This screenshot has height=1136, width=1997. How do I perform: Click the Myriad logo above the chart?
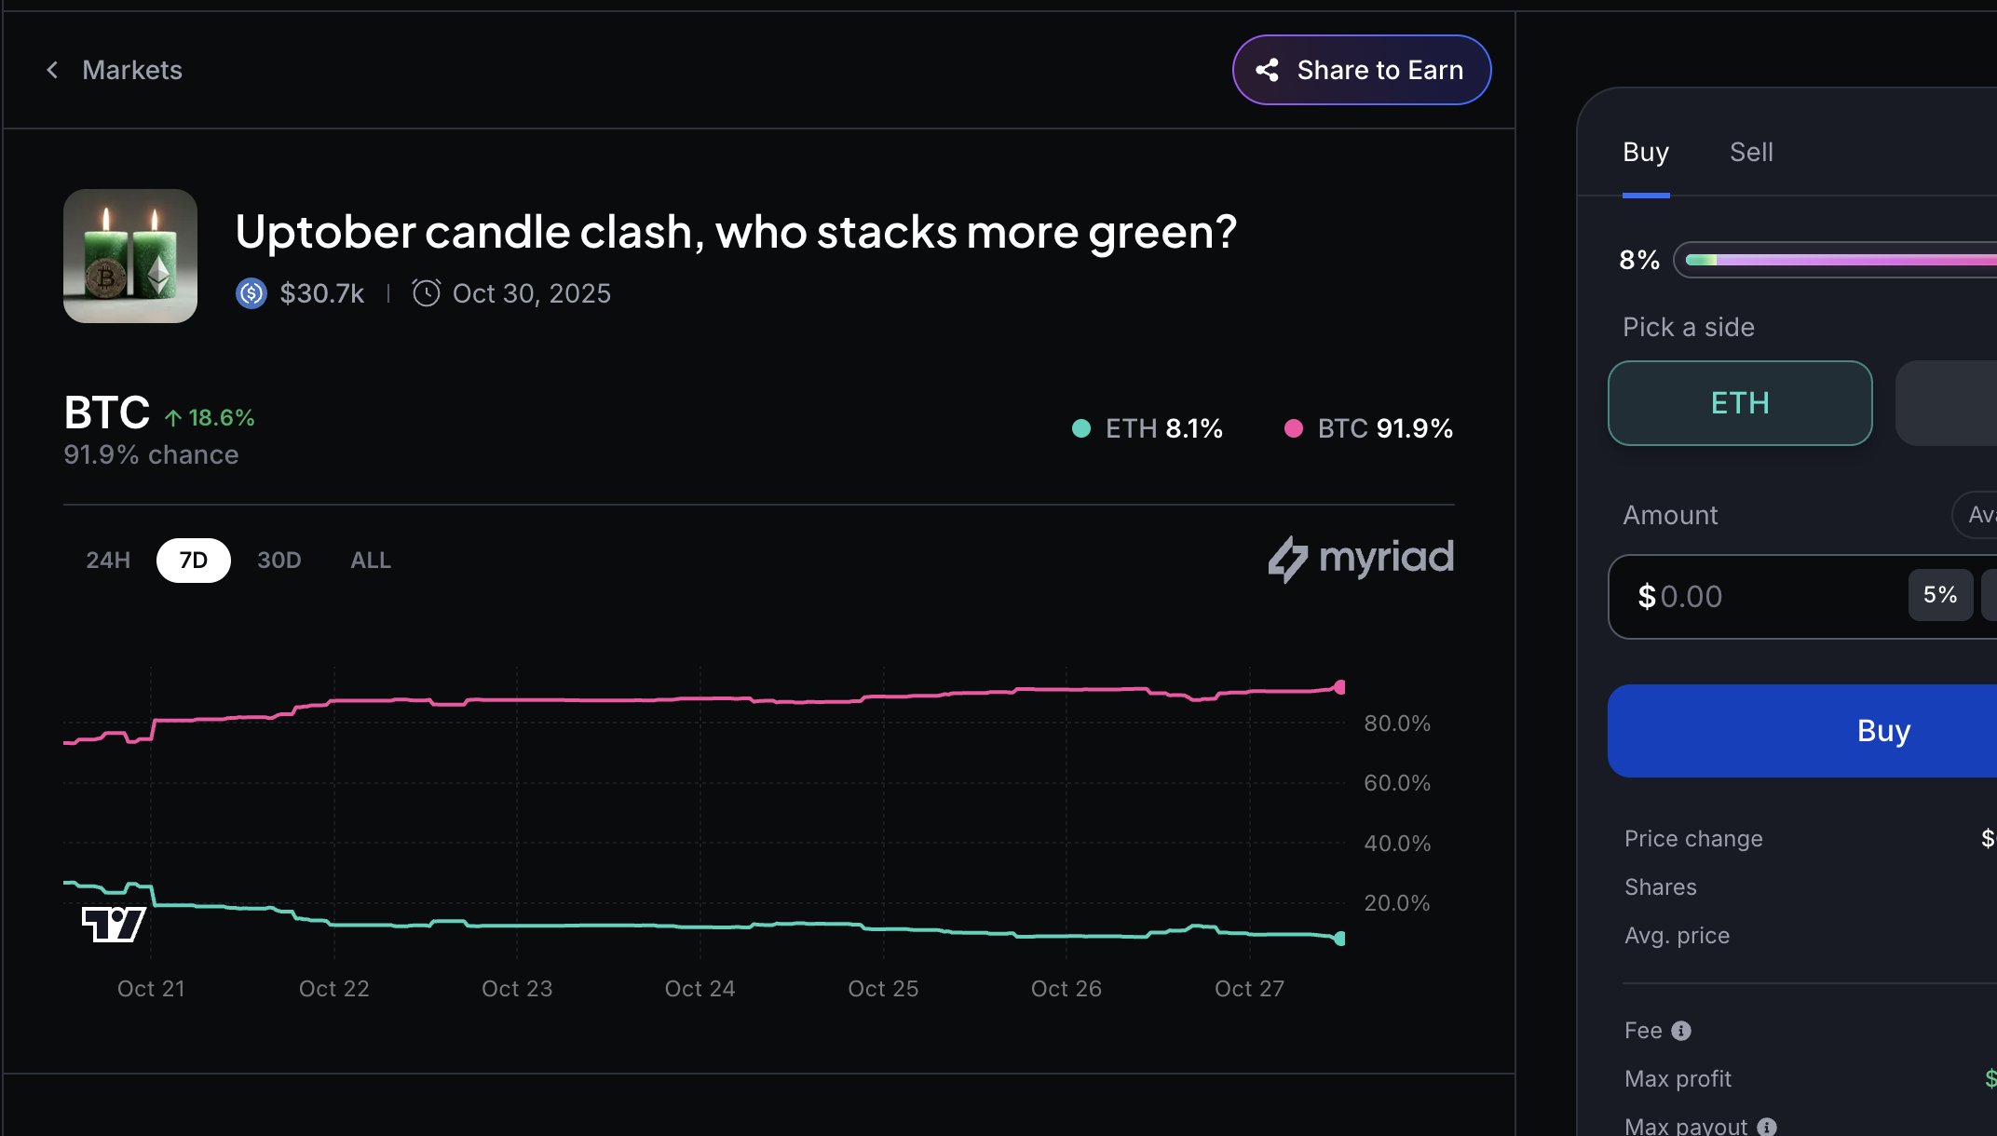coord(1361,559)
